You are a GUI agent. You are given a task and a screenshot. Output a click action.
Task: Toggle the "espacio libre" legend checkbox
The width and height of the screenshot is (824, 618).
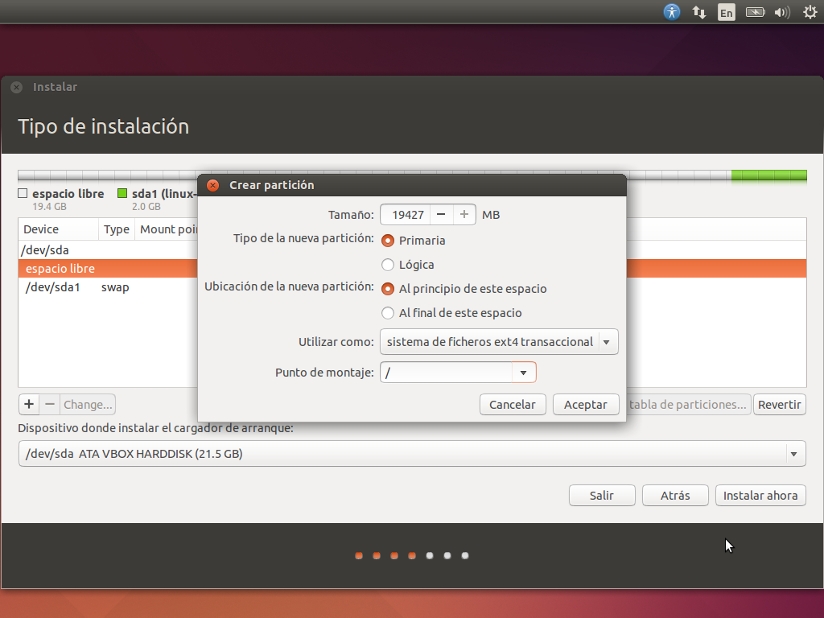click(21, 193)
